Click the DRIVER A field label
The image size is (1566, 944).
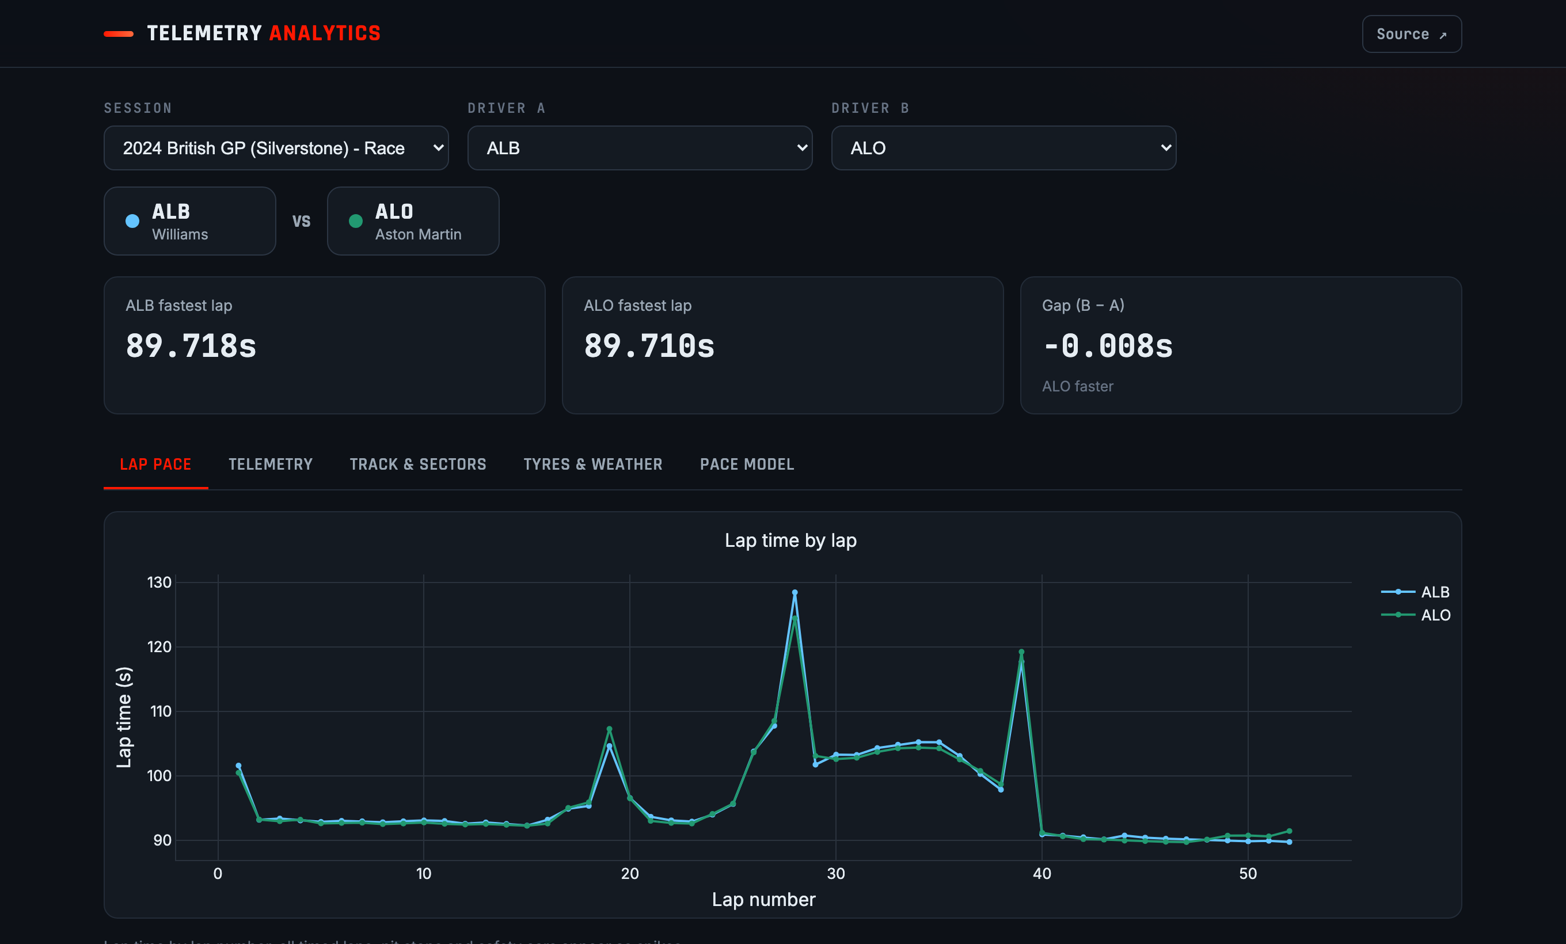(507, 109)
